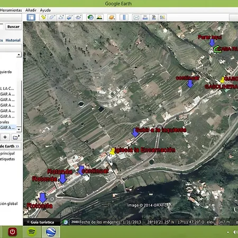
Task: Click the print toolbar icon
Action: [x=145, y=17]
